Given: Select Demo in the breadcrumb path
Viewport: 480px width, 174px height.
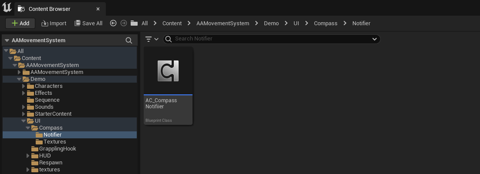Looking at the screenshot, I should (271, 23).
